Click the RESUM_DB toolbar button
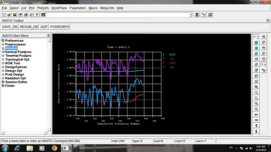The height and width of the screenshot is (152, 271). (29, 27)
